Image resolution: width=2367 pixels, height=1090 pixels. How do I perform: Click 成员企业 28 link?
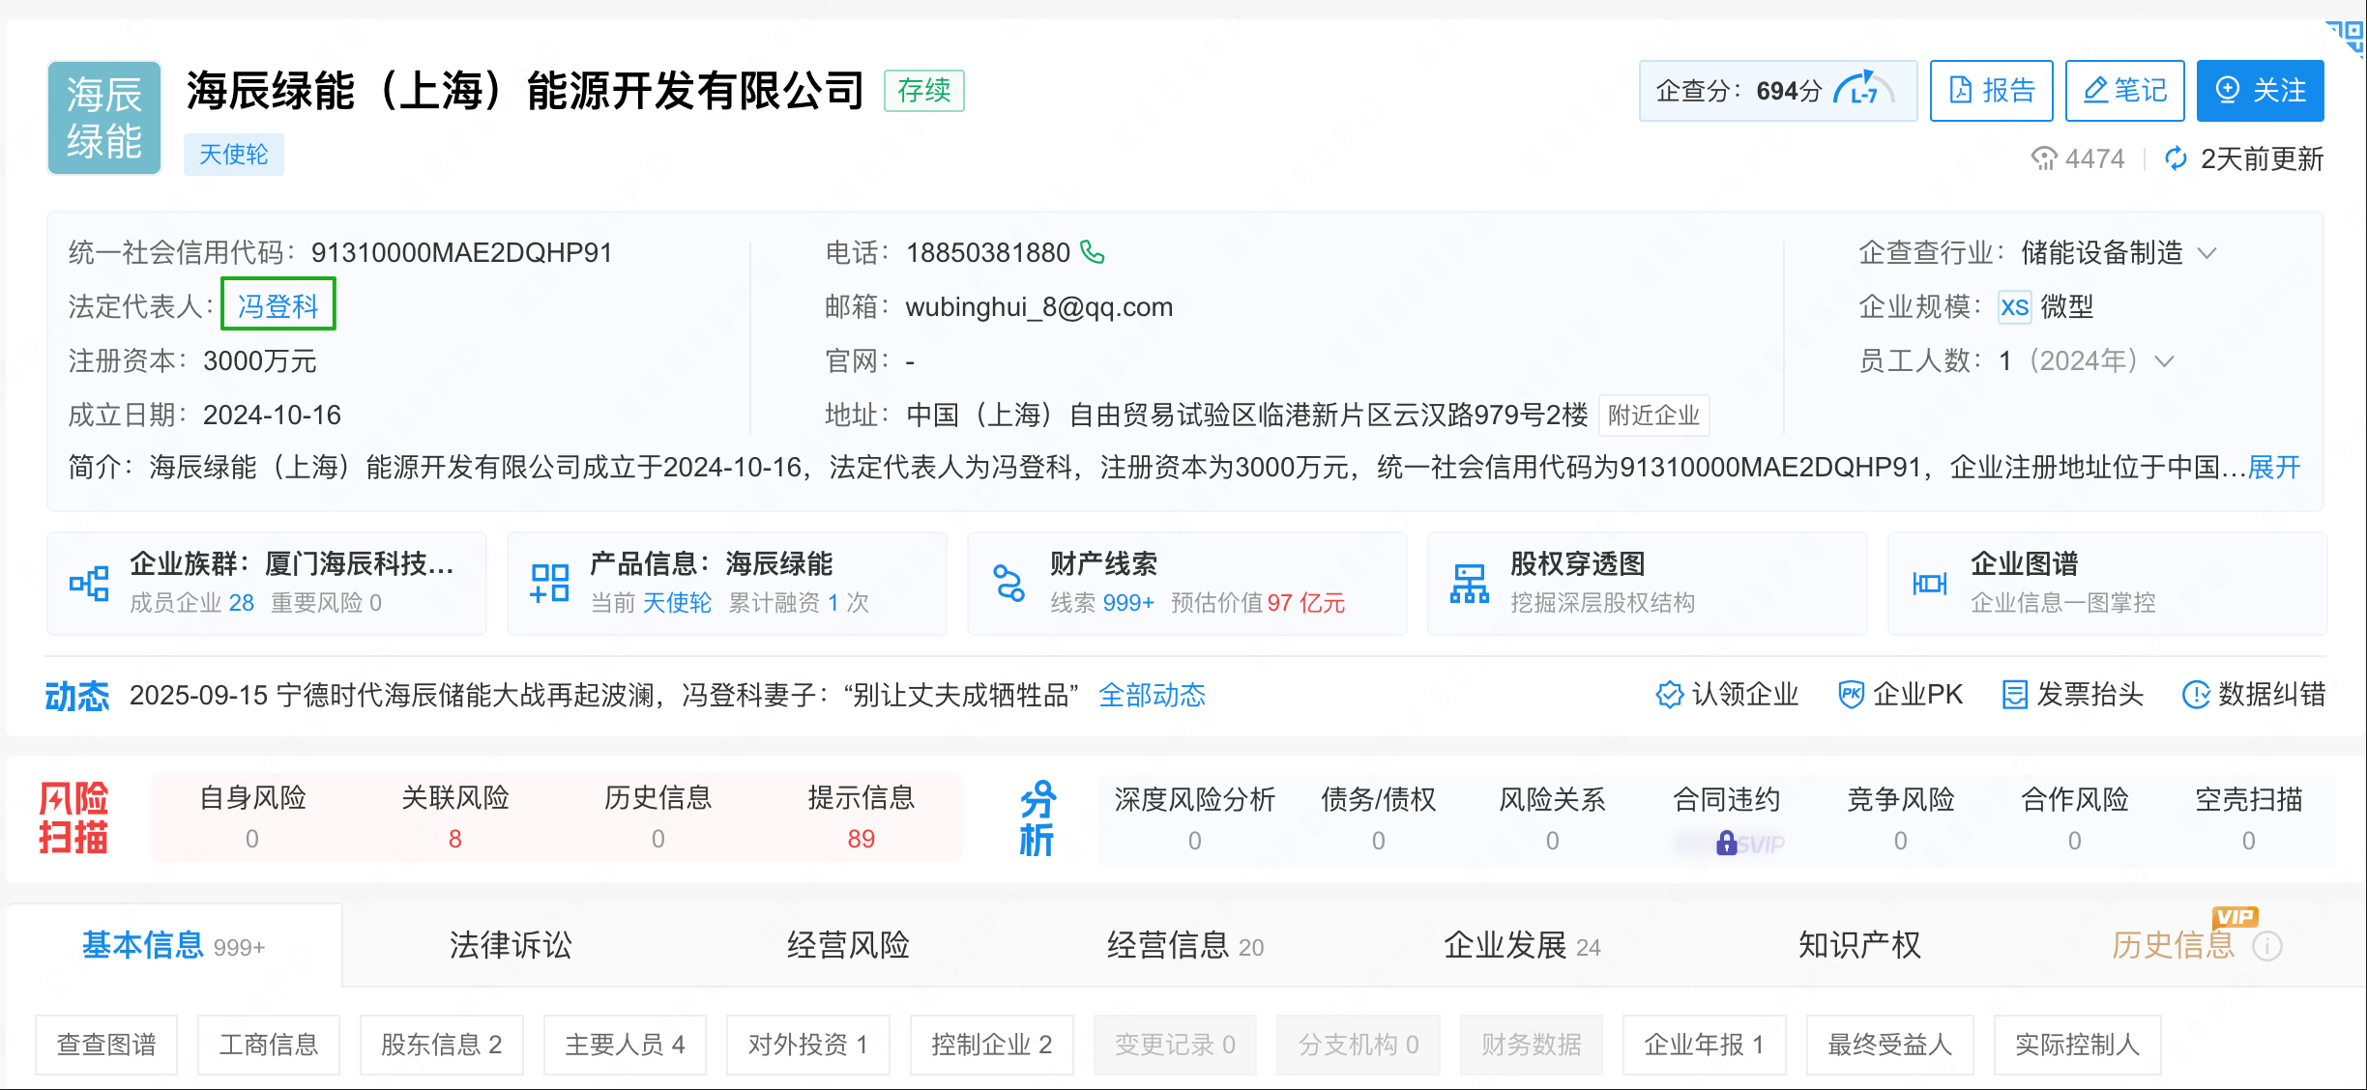(191, 603)
